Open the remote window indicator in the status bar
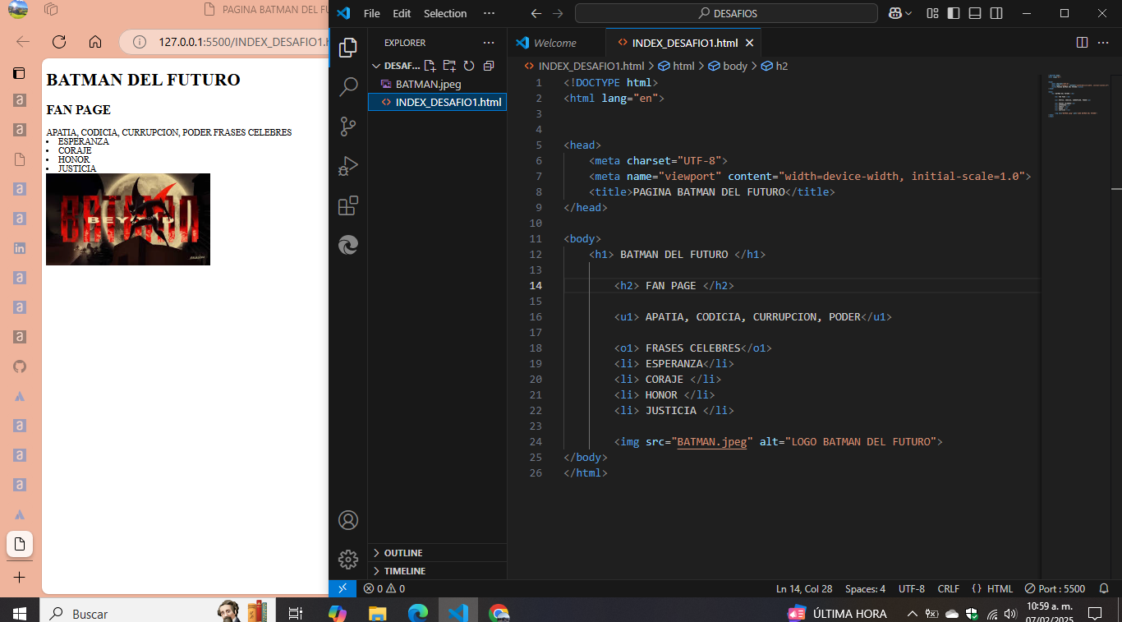This screenshot has width=1122, height=622. [x=343, y=588]
